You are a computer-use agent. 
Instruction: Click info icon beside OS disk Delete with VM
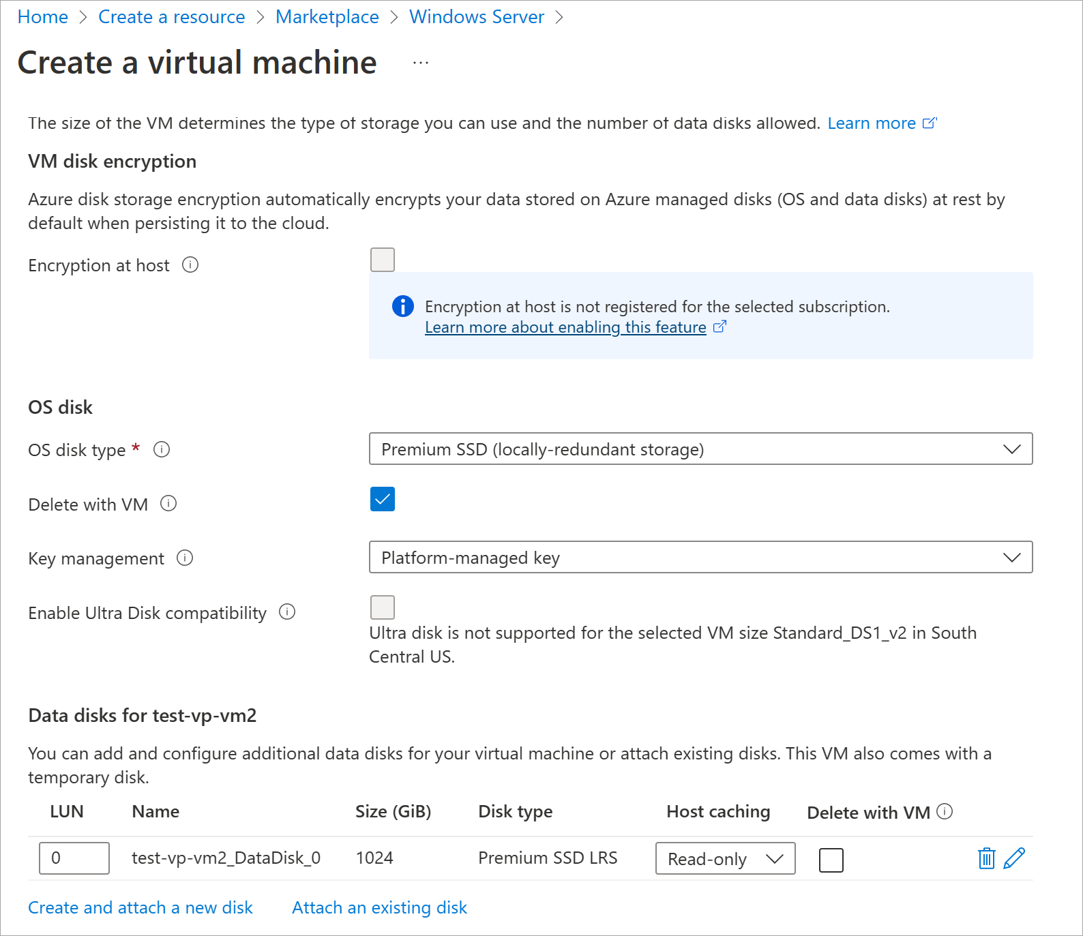[168, 503]
